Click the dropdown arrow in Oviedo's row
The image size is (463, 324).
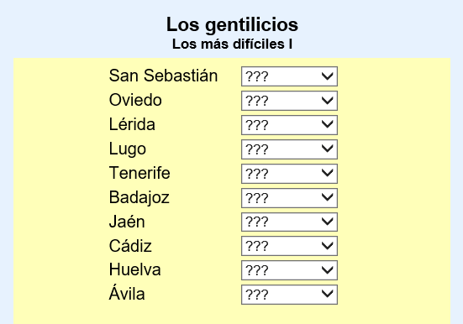click(327, 101)
